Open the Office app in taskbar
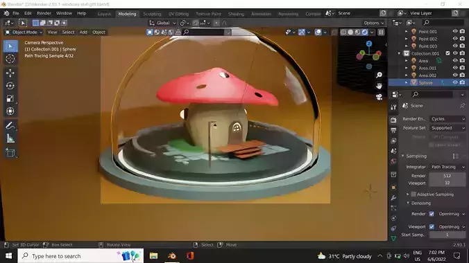 pos(190,256)
